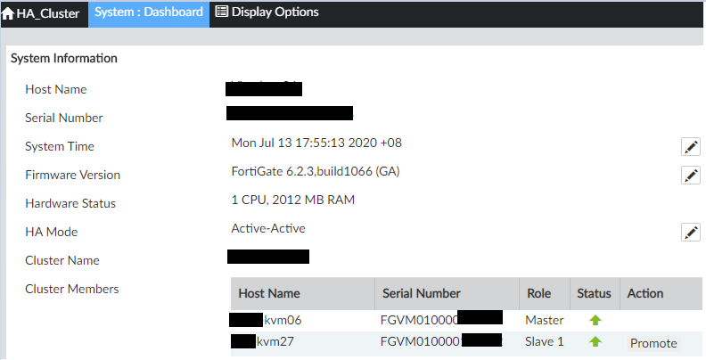Open the System : Dashboard tab
The height and width of the screenshot is (360, 706).
pos(148,12)
